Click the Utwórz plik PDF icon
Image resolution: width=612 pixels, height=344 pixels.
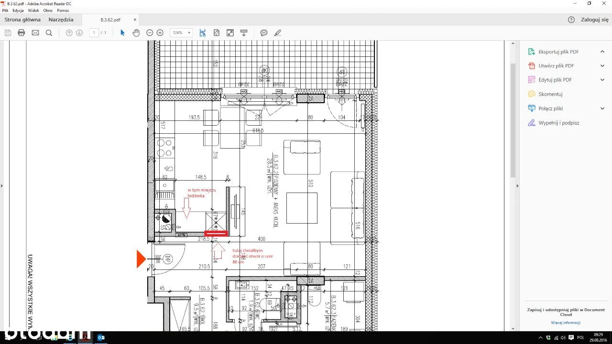pos(531,66)
